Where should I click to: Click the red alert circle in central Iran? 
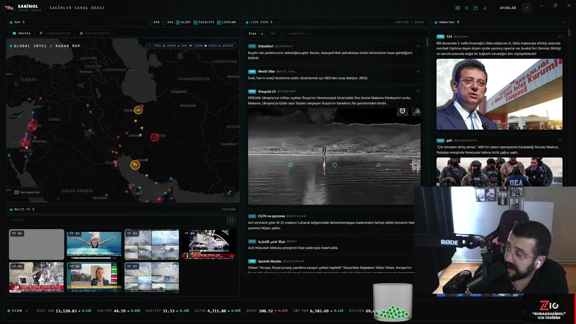click(x=155, y=137)
